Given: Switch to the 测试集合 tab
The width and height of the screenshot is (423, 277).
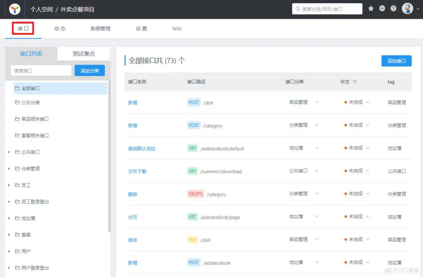Looking at the screenshot, I should click(83, 53).
